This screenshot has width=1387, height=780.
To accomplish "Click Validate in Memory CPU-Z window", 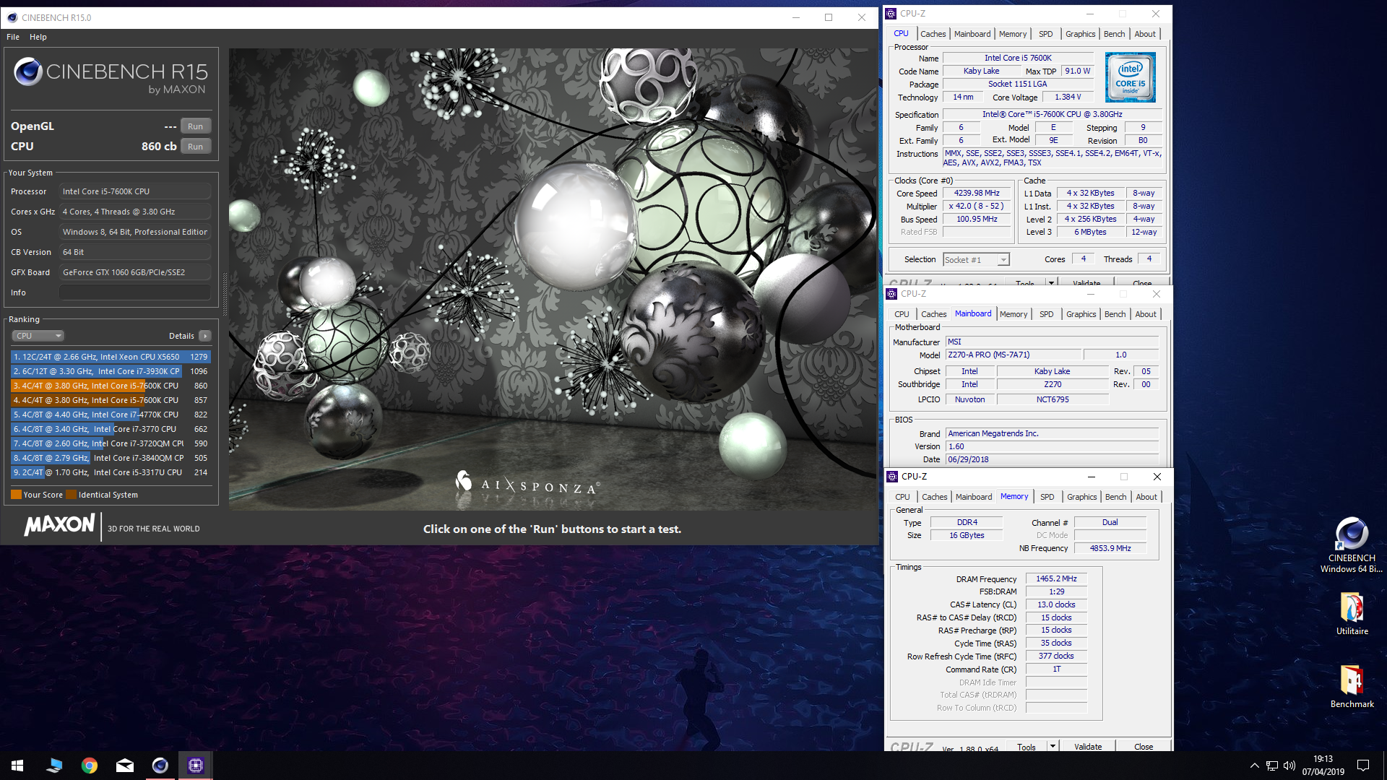I will (x=1087, y=747).
